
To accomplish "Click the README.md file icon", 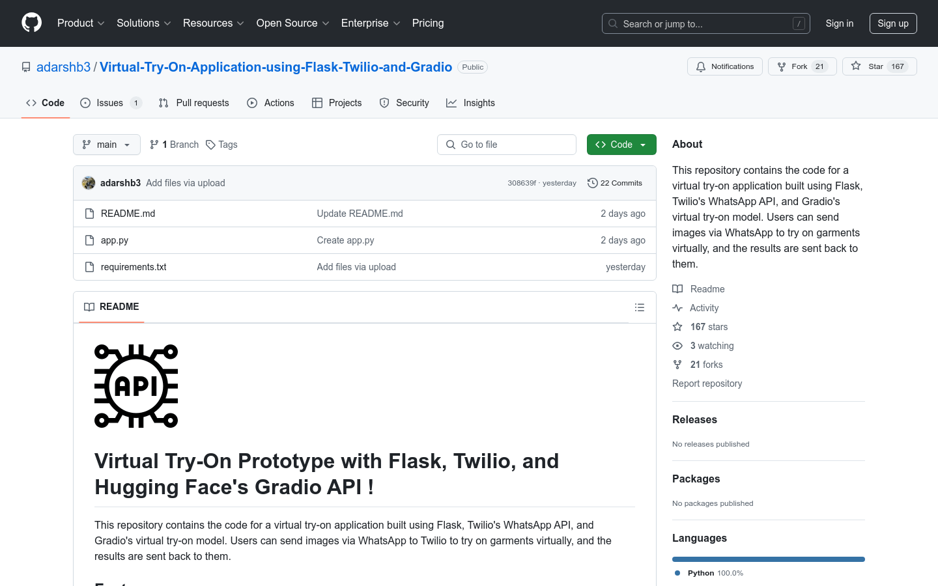I will click(x=90, y=214).
